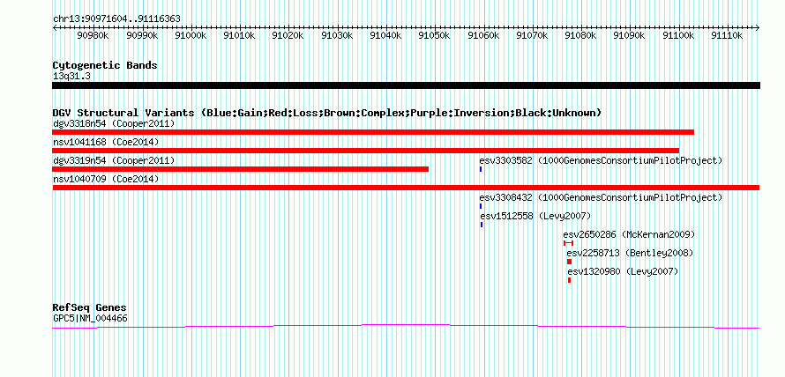
Task: Open the esv1320980 (Levy2007) label
Action: (x=624, y=271)
